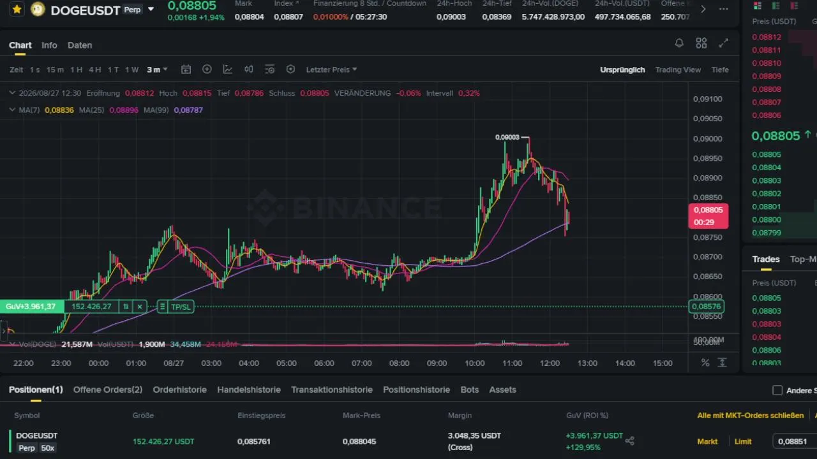Click ask price 0,08812 in order book
Image resolution: width=817 pixels, height=459 pixels.
[767, 37]
